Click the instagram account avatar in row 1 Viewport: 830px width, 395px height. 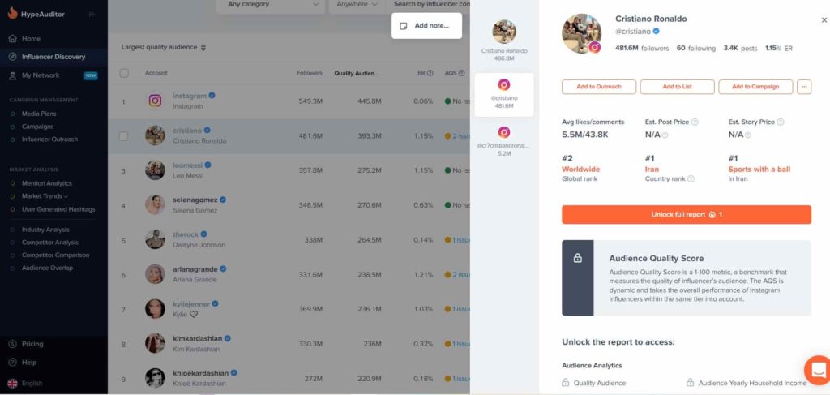click(x=155, y=101)
